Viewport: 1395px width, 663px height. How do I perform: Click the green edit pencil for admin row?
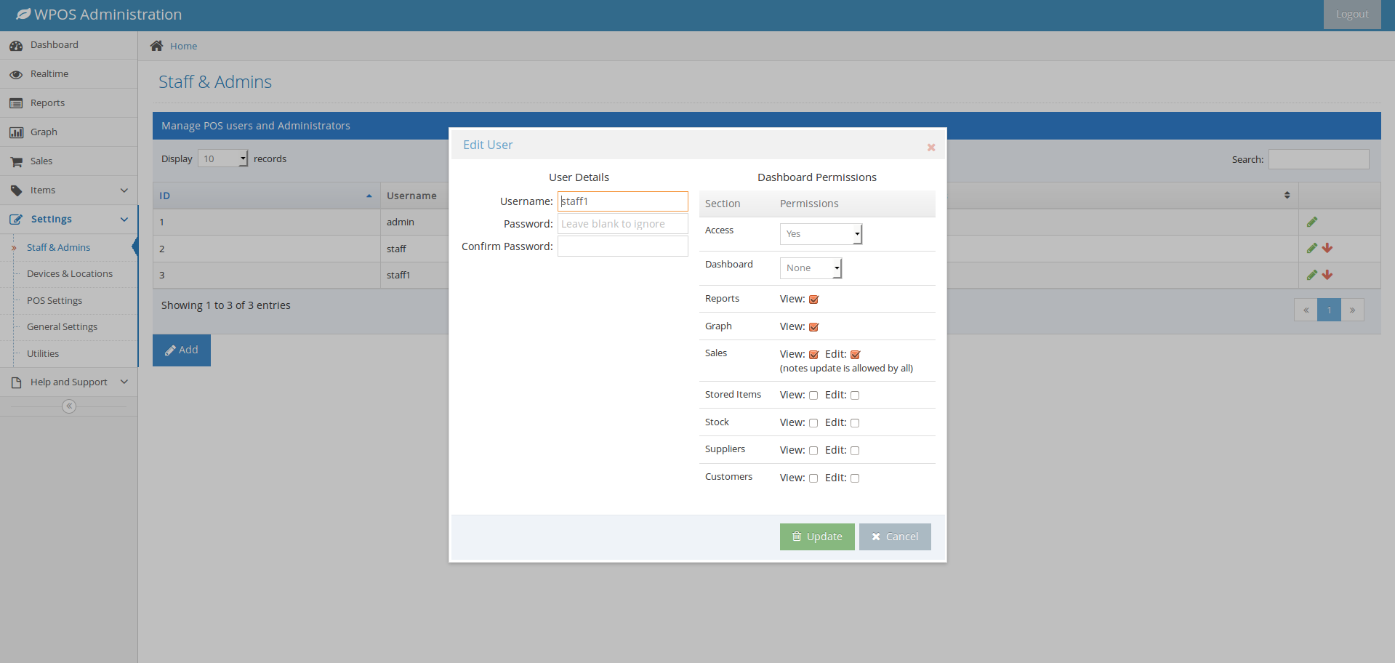tap(1311, 222)
